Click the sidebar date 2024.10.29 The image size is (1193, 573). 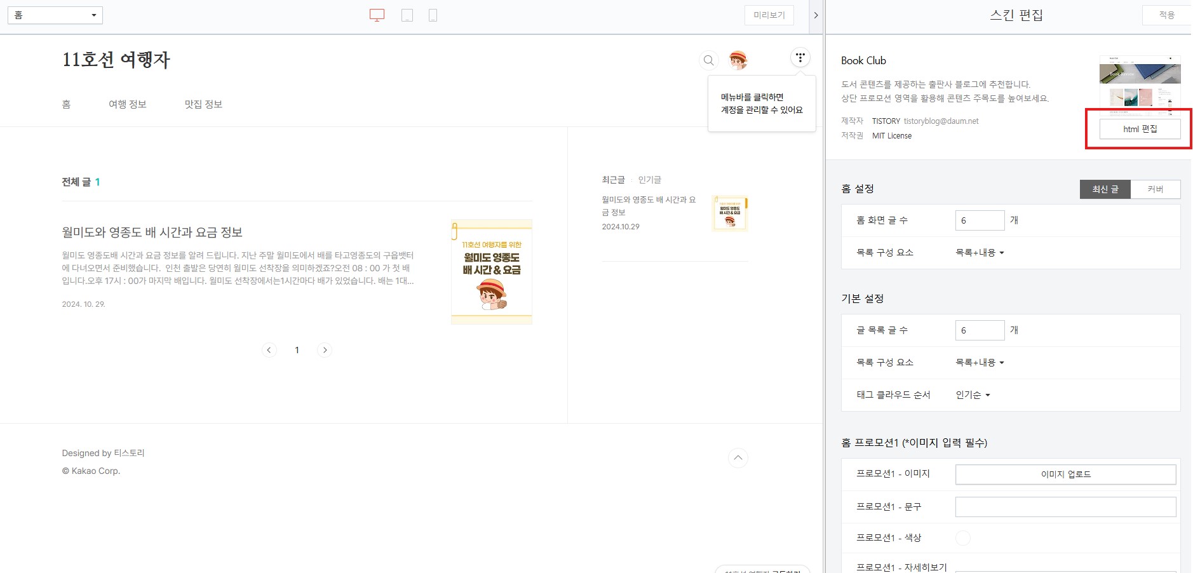tap(621, 227)
